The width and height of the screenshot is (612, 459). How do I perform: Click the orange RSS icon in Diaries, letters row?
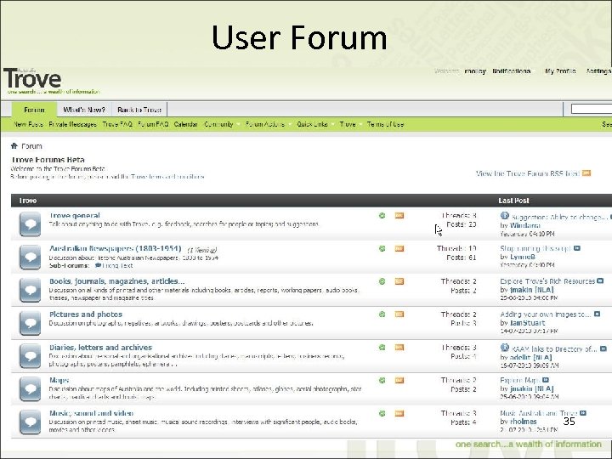(399, 348)
